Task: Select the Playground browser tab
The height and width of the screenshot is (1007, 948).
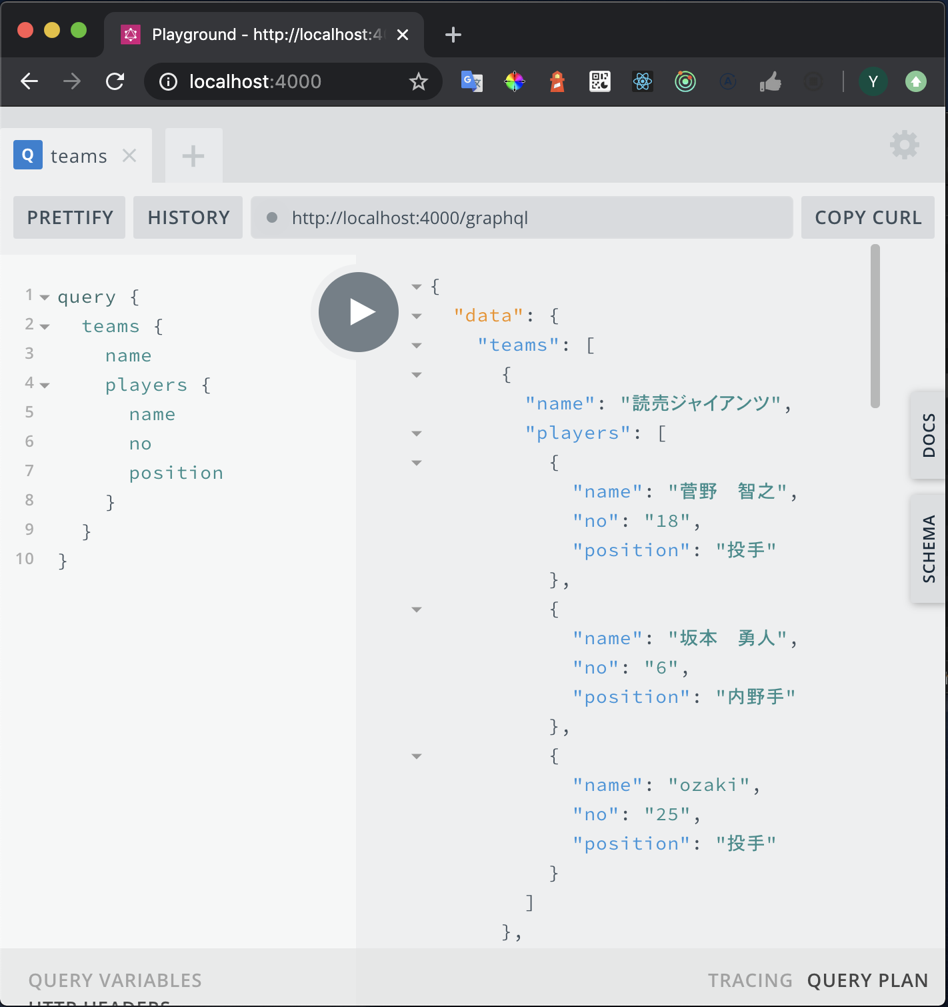Action: pos(264,35)
